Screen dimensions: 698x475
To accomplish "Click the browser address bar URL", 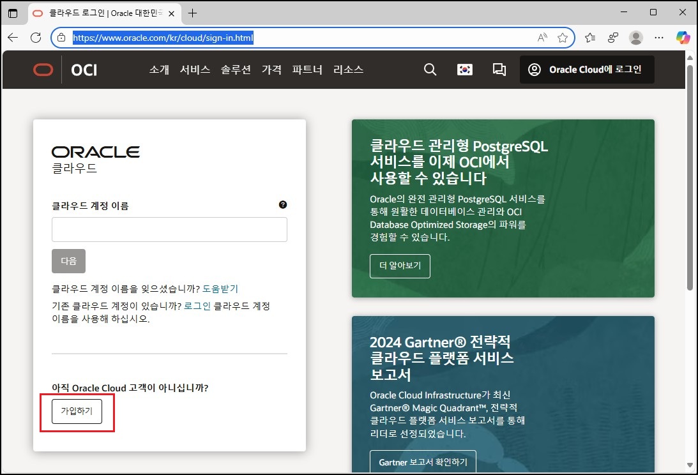I will (163, 38).
